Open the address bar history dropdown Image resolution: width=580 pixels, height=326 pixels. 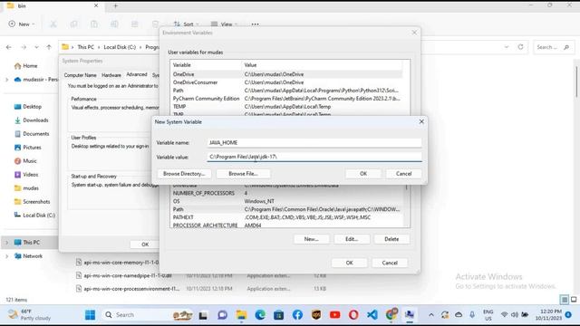click(x=507, y=47)
